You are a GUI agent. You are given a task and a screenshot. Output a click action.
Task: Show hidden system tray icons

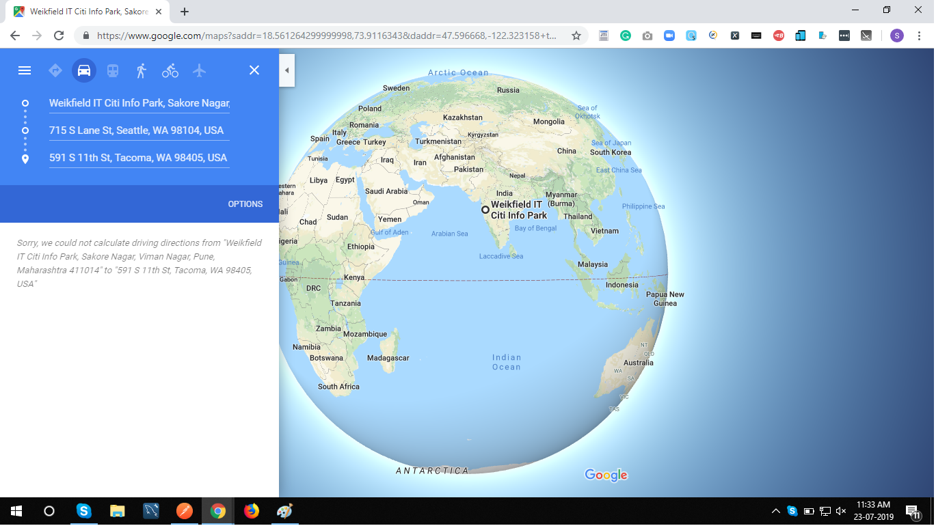point(776,511)
